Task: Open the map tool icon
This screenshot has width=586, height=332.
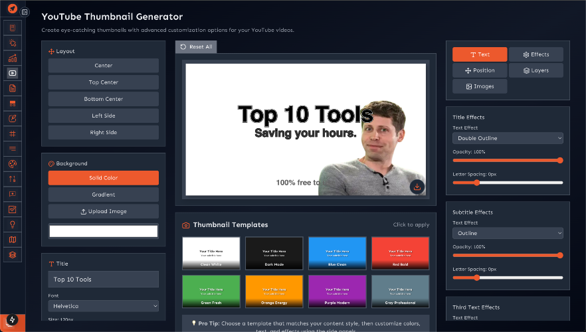Action: click(13, 240)
